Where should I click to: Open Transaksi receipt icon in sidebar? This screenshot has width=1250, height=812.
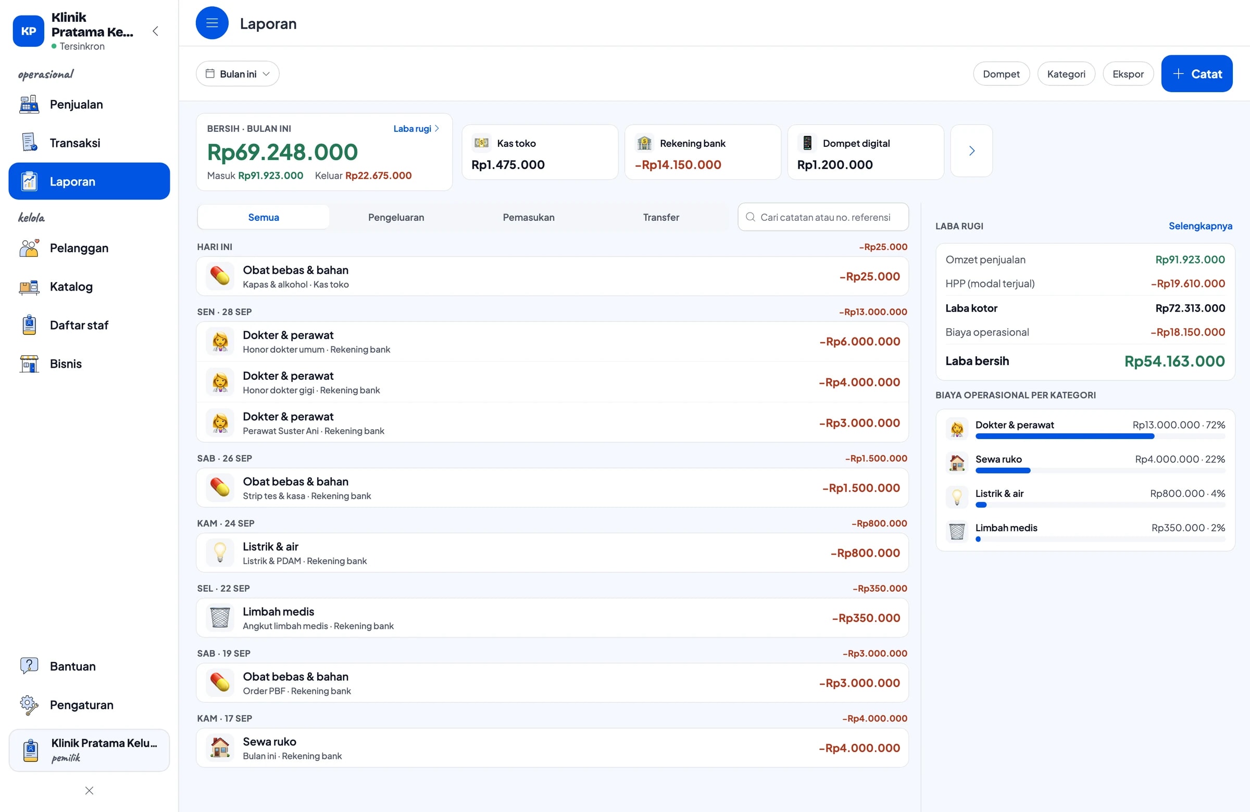(x=29, y=143)
